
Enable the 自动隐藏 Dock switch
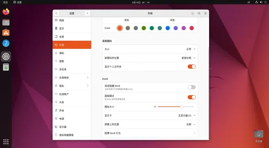click(x=192, y=87)
